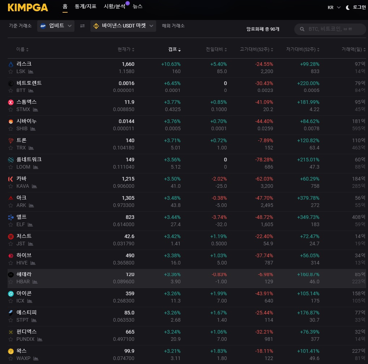The image size is (368, 364).
Task: Sort by 현재가 column
Action: pos(126,49)
